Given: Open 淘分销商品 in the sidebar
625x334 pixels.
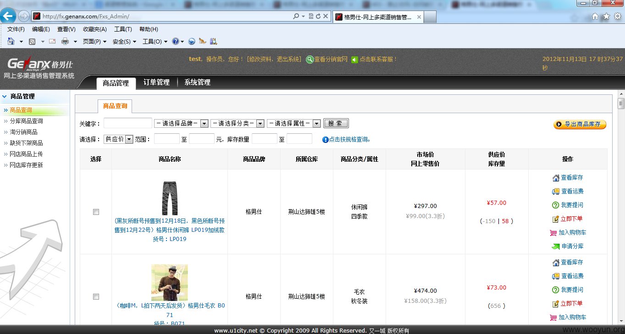Looking at the screenshot, I should (x=23, y=132).
